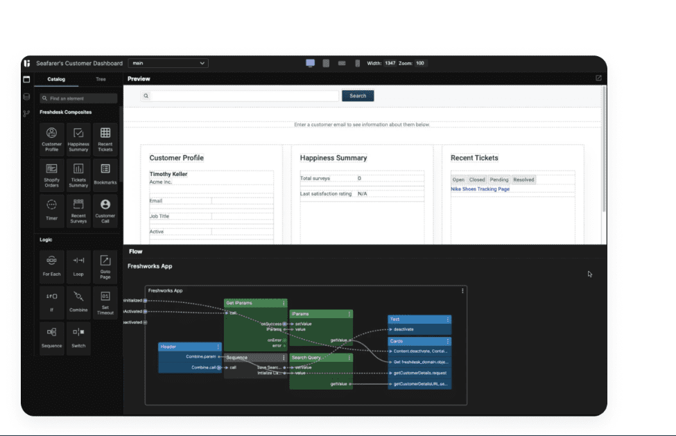The width and height of the screenshot is (676, 436).
Task: Switch preview to landscape device
Action: [342, 63]
